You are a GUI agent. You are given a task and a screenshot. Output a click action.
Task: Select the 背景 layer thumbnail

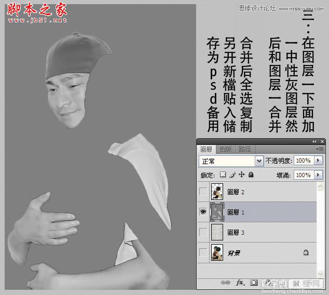(x=217, y=252)
